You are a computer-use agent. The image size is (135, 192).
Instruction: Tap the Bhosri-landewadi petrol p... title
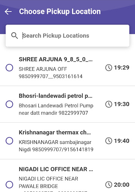click(x=55, y=96)
